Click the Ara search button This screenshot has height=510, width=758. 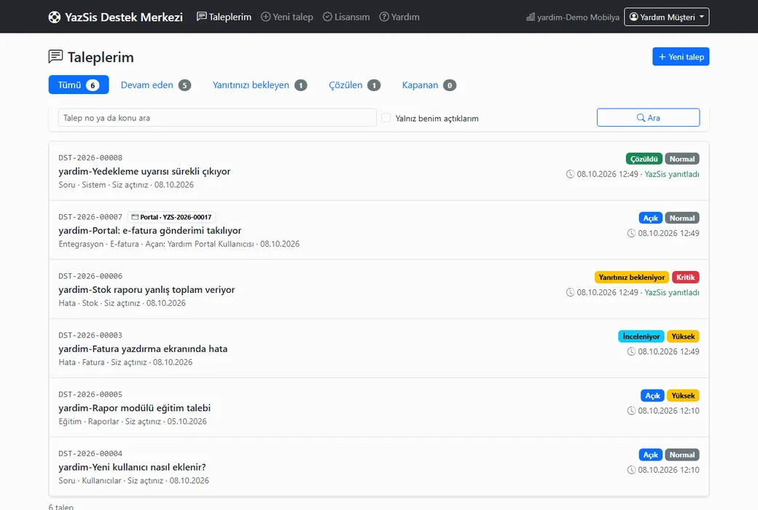pos(648,117)
